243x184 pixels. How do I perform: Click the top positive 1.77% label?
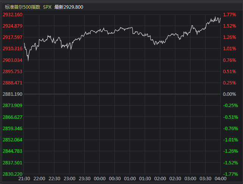click(229, 15)
